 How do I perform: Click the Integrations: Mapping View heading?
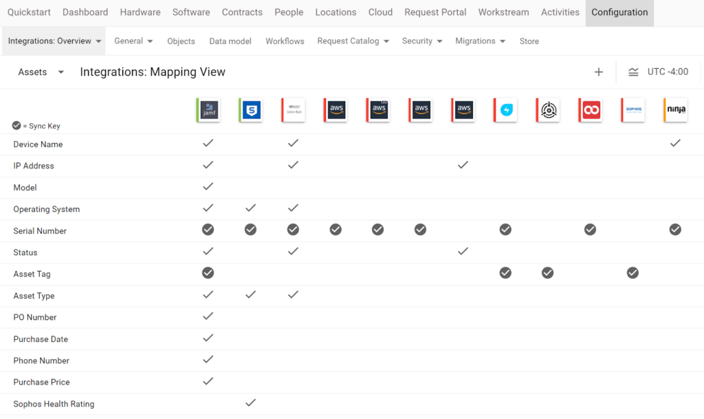(153, 72)
